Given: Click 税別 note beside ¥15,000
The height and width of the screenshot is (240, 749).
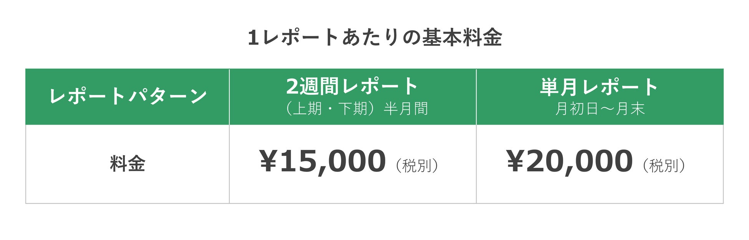Looking at the screenshot, I should 417,166.
